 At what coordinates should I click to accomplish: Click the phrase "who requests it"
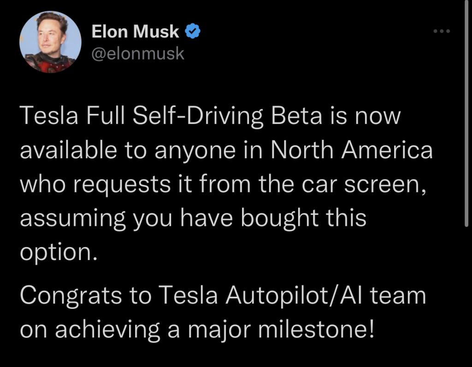(106, 185)
